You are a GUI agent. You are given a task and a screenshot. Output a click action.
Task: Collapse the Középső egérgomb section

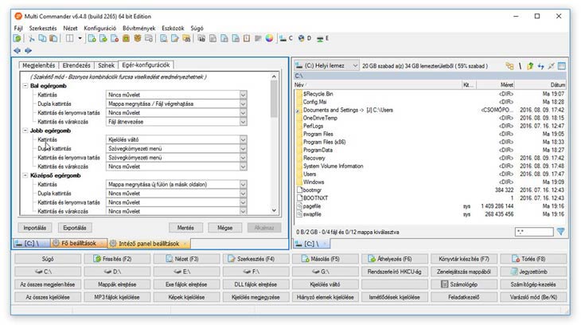[25, 175]
